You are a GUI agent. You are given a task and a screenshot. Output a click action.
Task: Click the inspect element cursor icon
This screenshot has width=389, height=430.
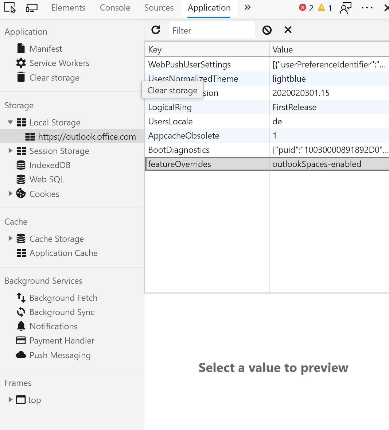pyautogui.click(x=9, y=8)
